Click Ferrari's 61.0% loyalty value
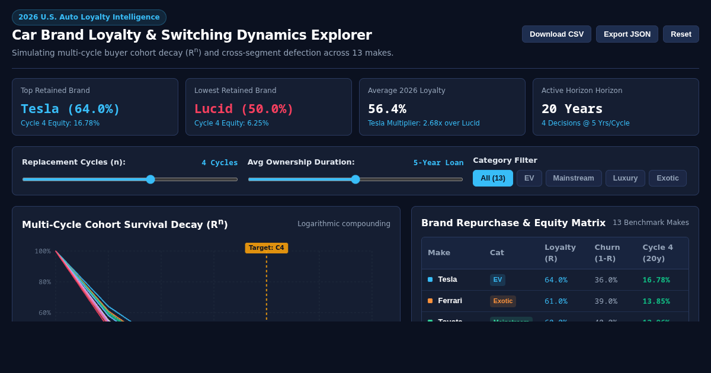Screen dimensions: 711x373 coord(556,301)
